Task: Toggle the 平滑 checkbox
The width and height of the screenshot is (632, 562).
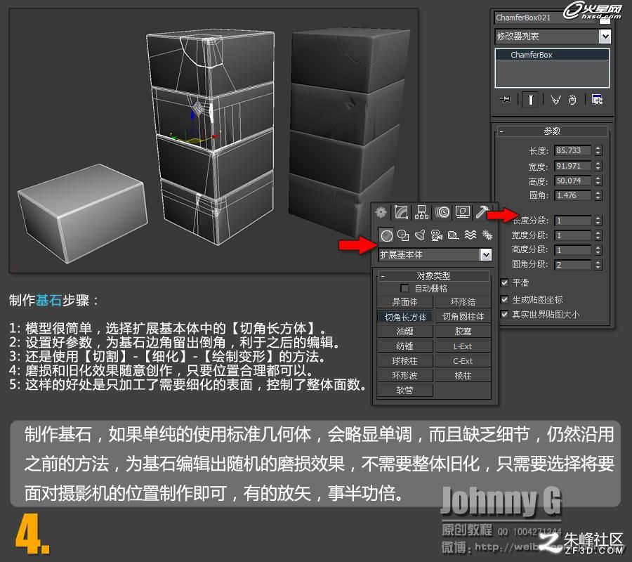Action: pos(504,282)
